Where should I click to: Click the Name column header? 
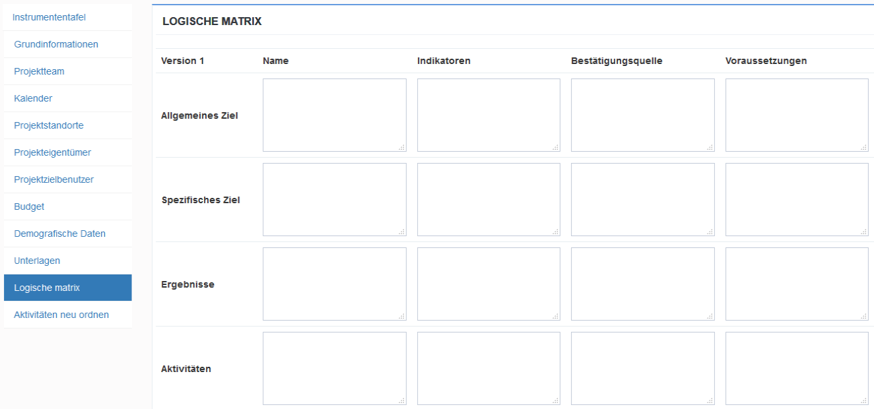[x=275, y=61]
